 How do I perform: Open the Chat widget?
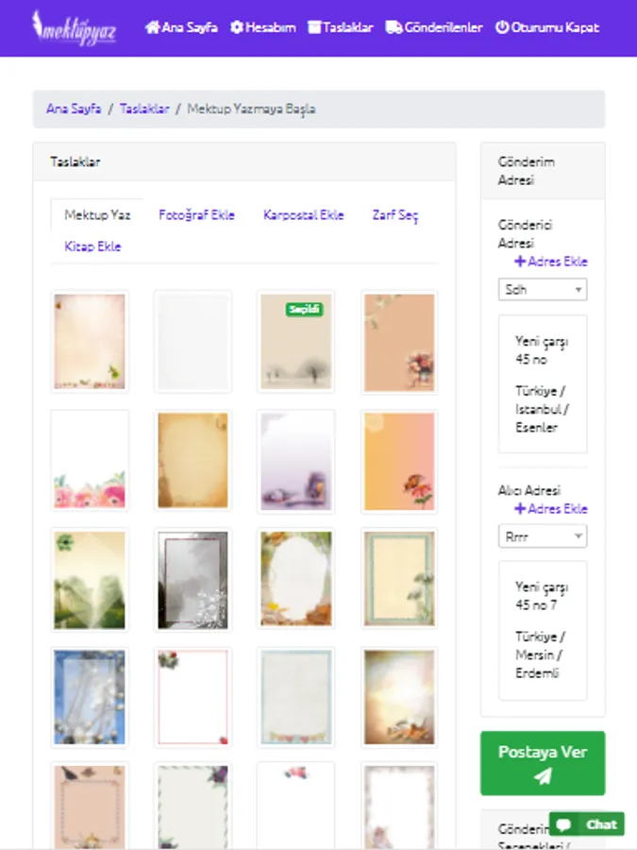click(x=587, y=824)
